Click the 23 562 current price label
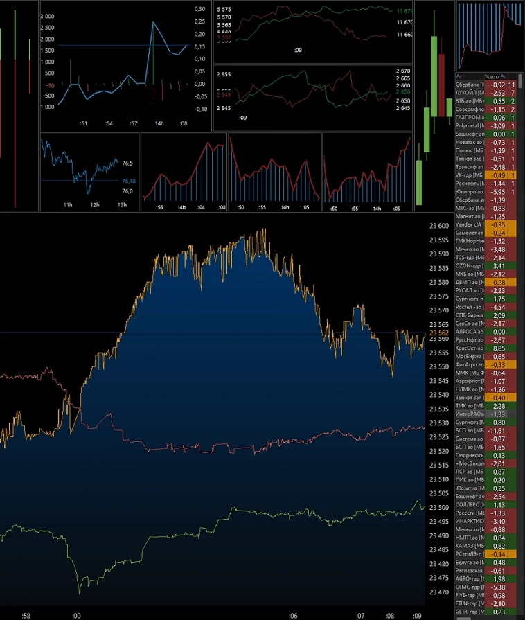The height and width of the screenshot is (620, 525). click(439, 333)
